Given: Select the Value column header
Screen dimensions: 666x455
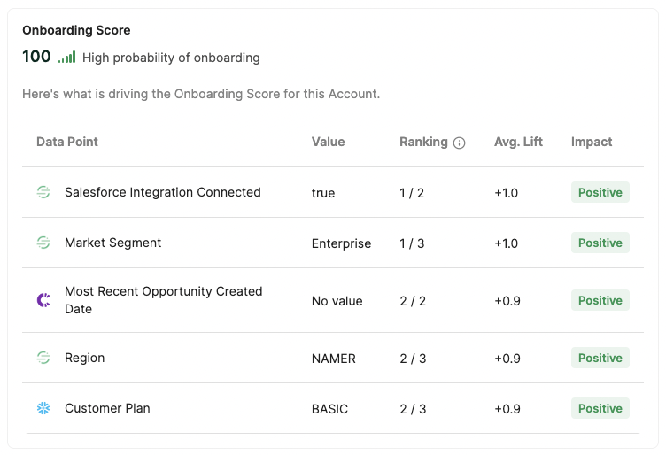Looking at the screenshot, I should 328,142.
